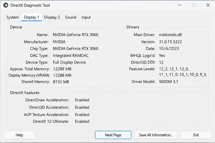Click the Help button
Viewport: 215px width, 143px height.
tap(19, 135)
